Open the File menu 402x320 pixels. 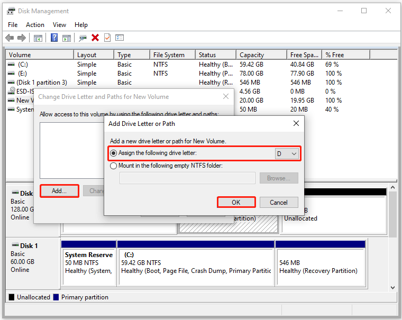[x=13, y=25]
